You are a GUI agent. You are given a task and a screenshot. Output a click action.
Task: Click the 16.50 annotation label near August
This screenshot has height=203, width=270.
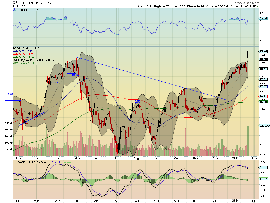(x=137, y=102)
